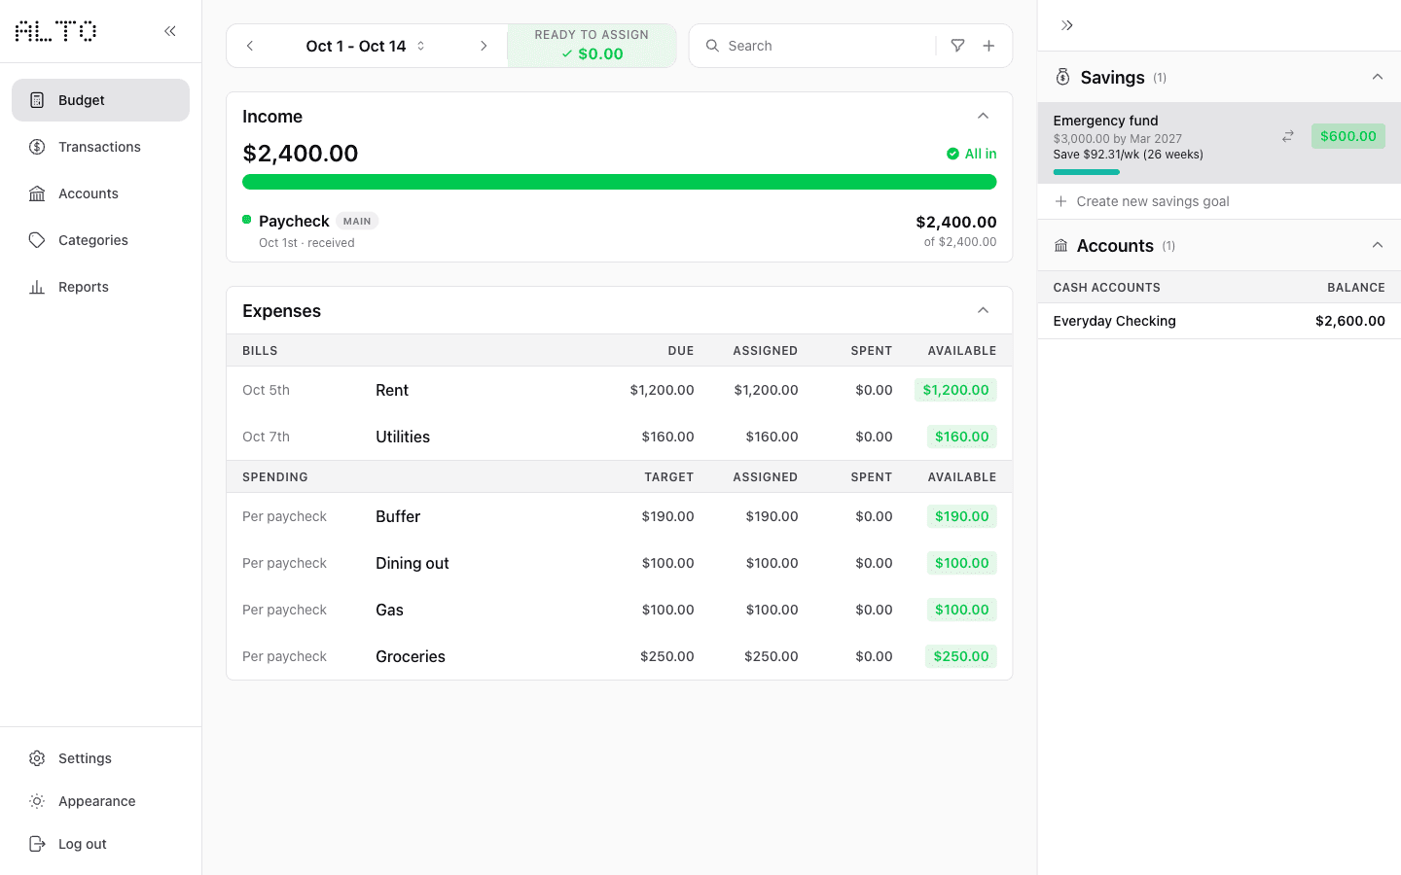This screenshot has height=875, width=1401.
Task: Click Groceries available $250.00 badge
Action: click(x=960, y=656)
